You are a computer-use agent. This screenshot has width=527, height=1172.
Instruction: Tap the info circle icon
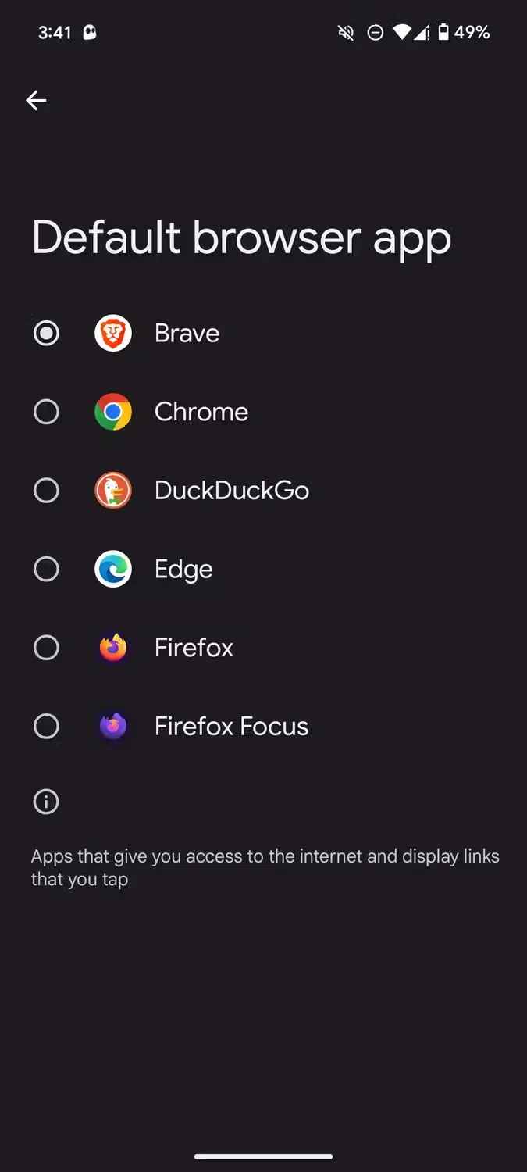pyautogui.click(x=46, y=802)
